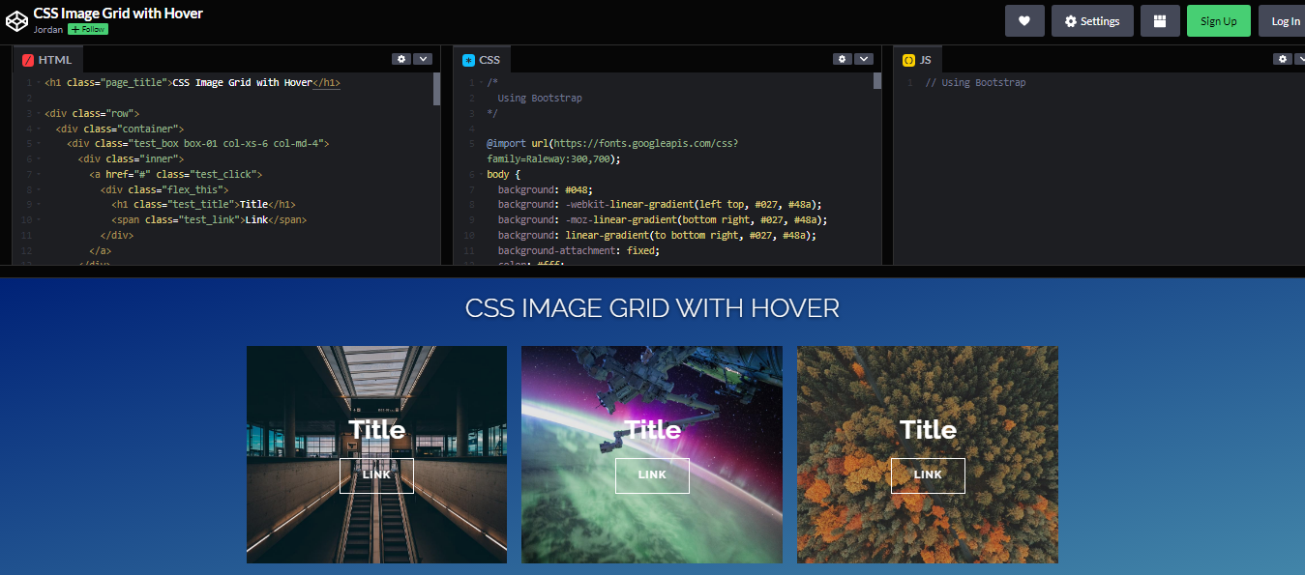The image size is (1305, 575).
Task: Open the HTML panel settings gear icon
Action: (401, 59)
